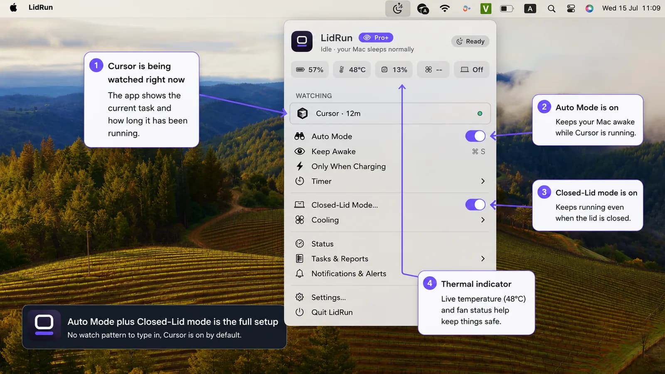Open Control Center icon in menu bar
The height and width of the screenshot is (374, 665).
tap(571, 8)
